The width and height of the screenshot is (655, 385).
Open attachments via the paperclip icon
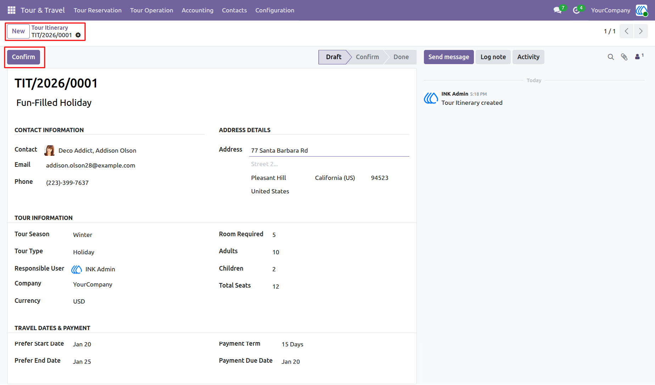click(624, 57)
